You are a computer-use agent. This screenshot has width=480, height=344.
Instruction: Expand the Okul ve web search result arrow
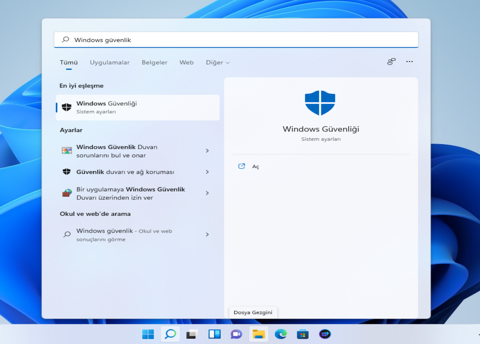207,234
